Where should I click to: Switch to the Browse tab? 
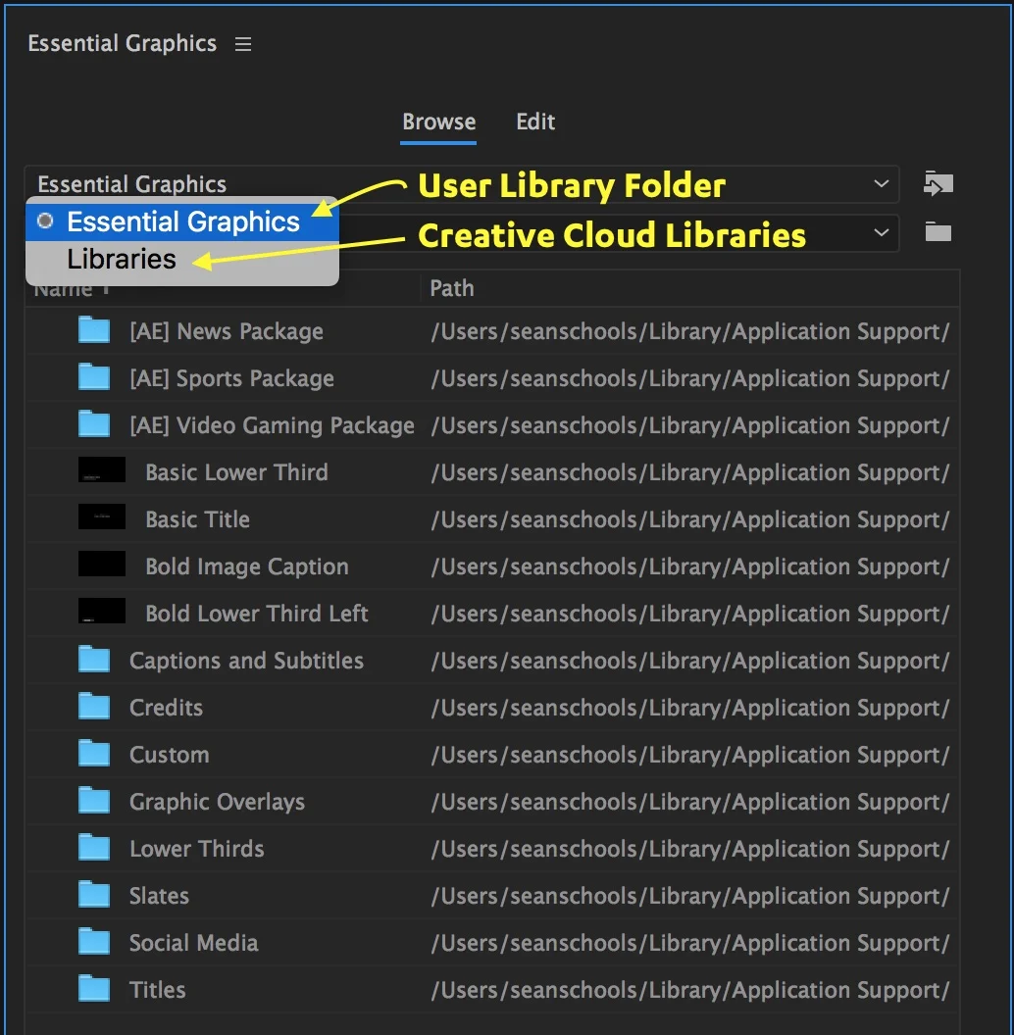click(x=438, y=123)
